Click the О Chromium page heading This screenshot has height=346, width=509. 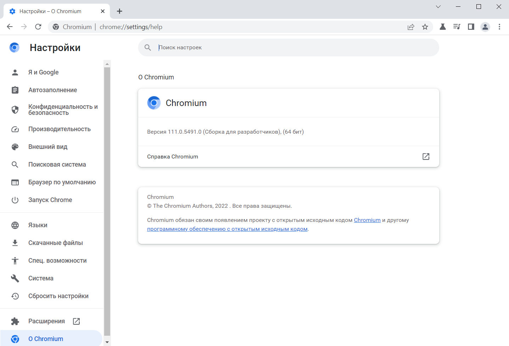click(156, 77)
